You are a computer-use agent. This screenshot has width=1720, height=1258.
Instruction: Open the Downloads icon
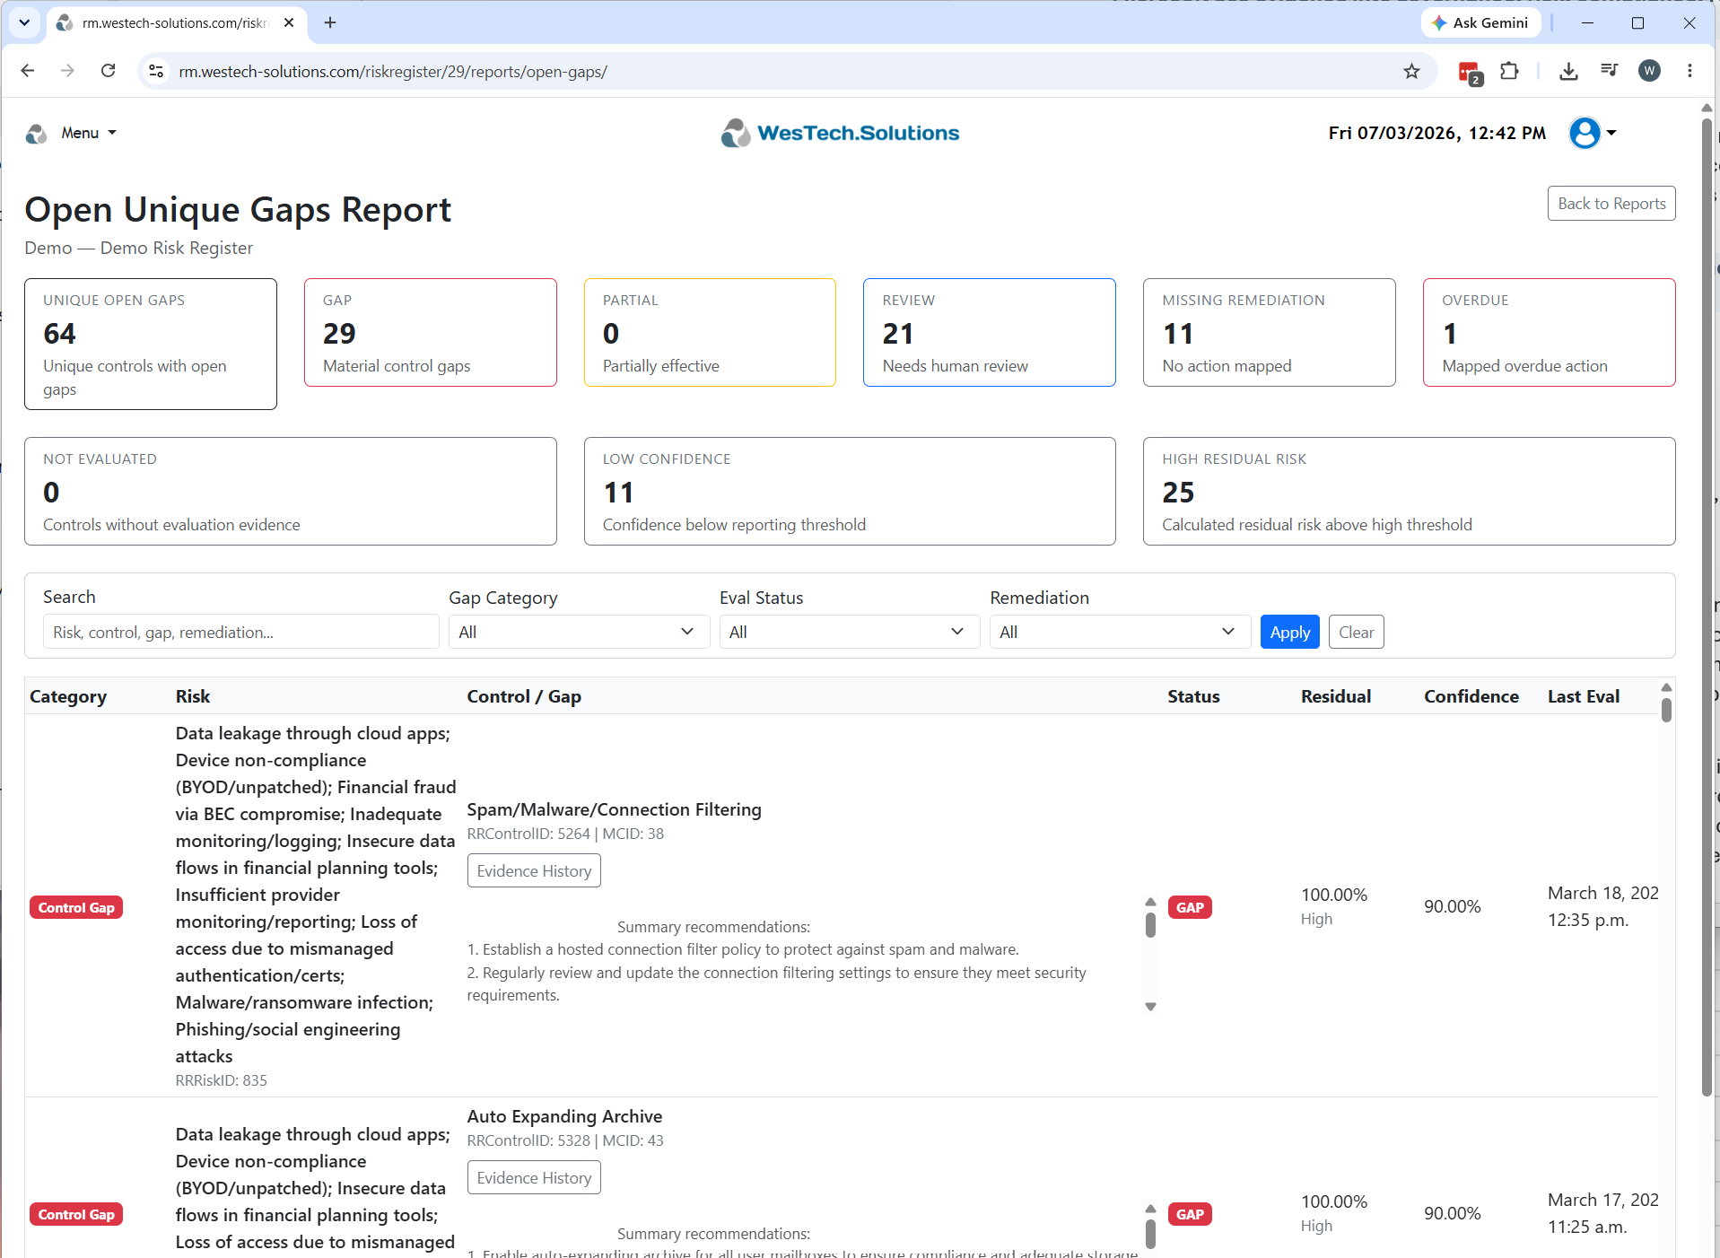pos(1568,71)
